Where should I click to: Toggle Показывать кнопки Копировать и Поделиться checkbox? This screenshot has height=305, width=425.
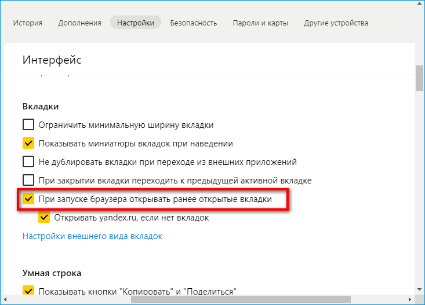tap(28, 291)
